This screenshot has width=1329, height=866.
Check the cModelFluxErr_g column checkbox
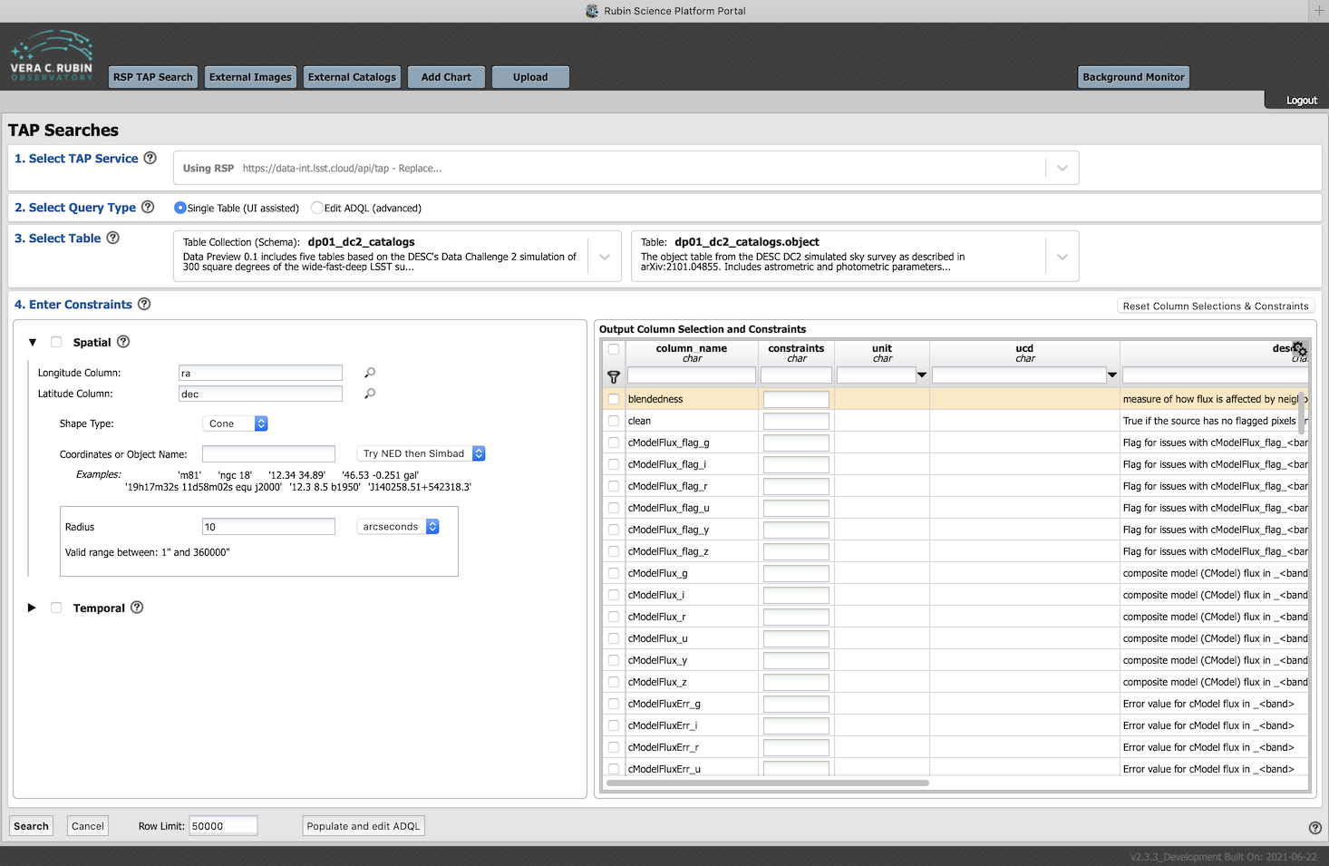click(614, 704)
